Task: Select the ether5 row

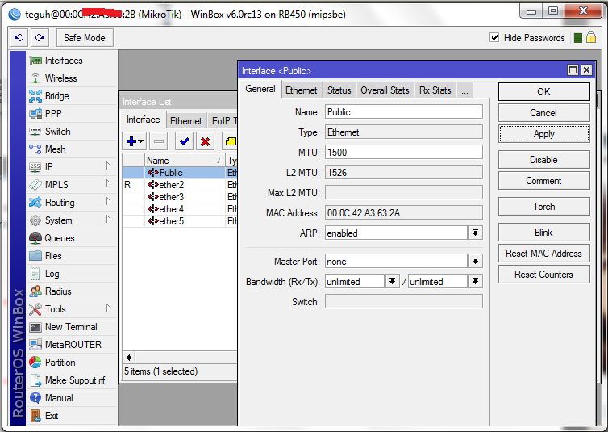Action: coord(180,221)
